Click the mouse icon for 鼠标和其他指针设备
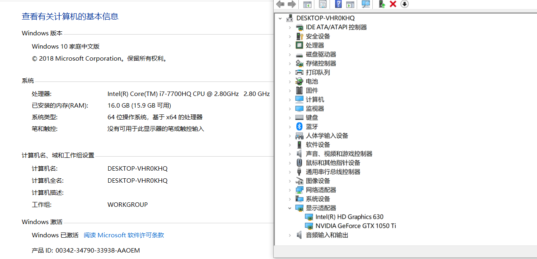 299,163
